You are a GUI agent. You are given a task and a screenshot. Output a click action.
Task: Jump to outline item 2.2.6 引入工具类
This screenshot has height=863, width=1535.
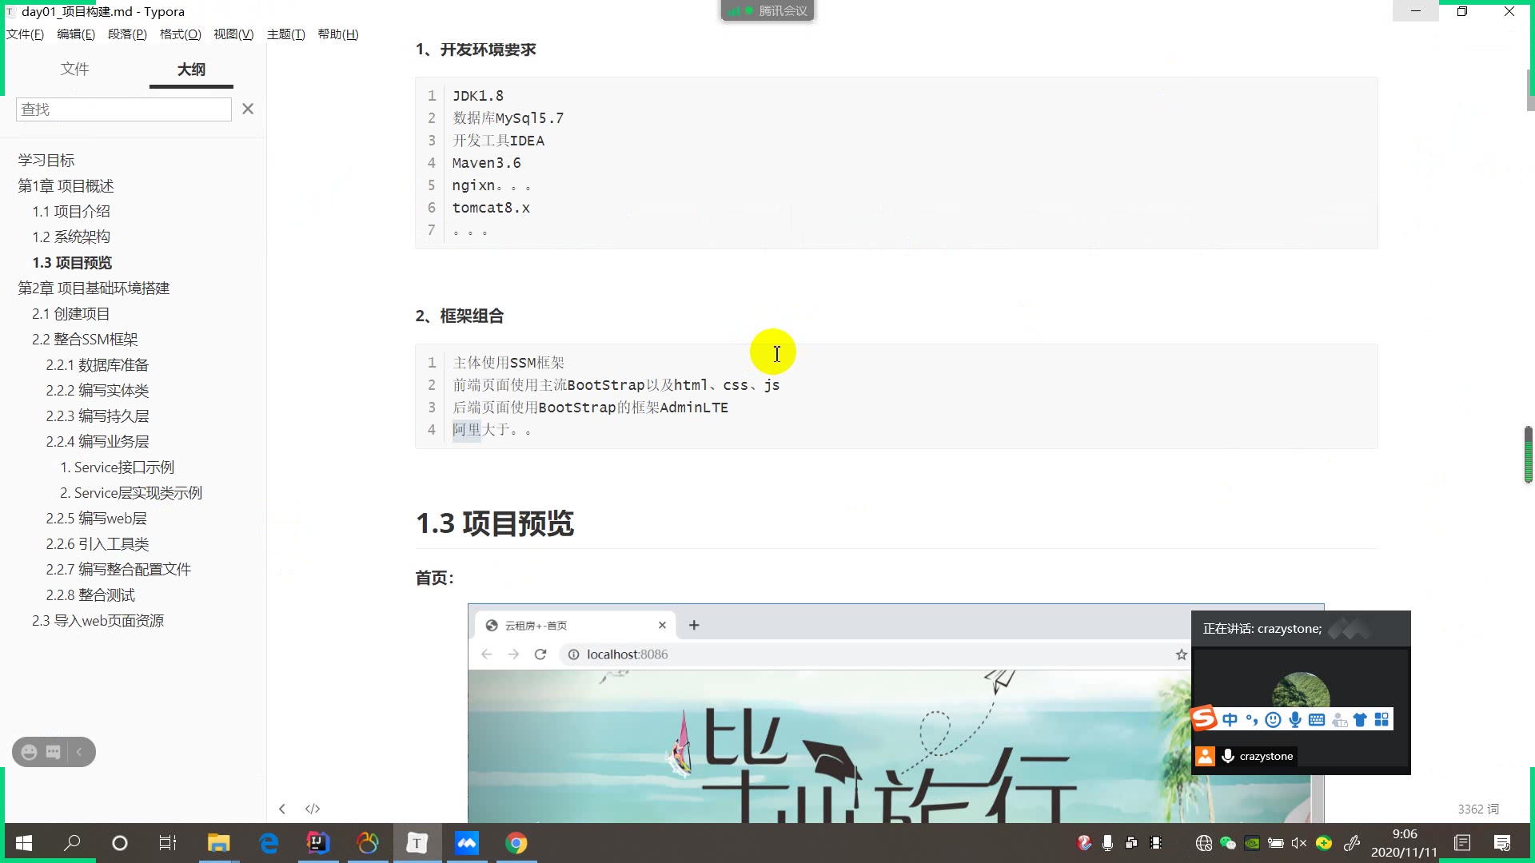pos(98,544)
